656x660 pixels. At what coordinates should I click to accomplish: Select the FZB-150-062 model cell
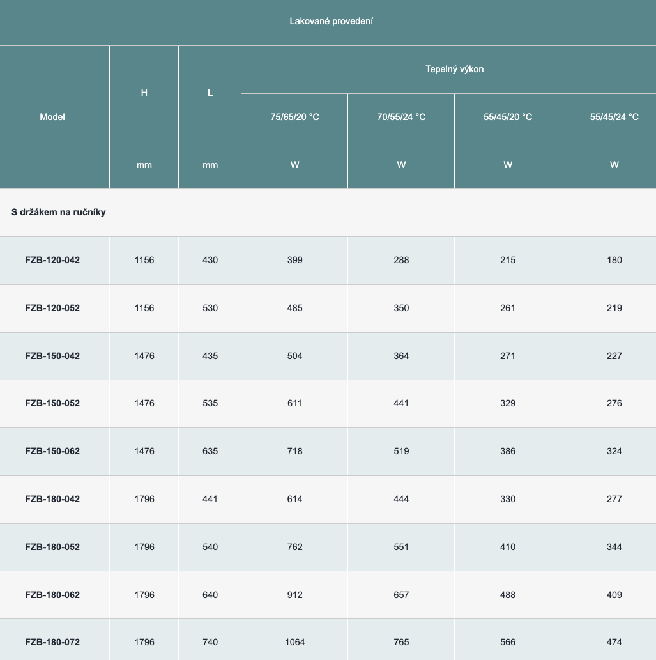click(52, 451)
